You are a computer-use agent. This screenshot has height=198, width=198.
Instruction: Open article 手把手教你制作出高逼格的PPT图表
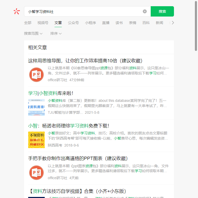pyautogui.click(x=78, y=158)
